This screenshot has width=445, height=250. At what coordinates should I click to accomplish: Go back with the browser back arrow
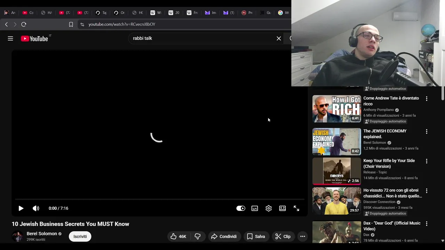(6, 24)
